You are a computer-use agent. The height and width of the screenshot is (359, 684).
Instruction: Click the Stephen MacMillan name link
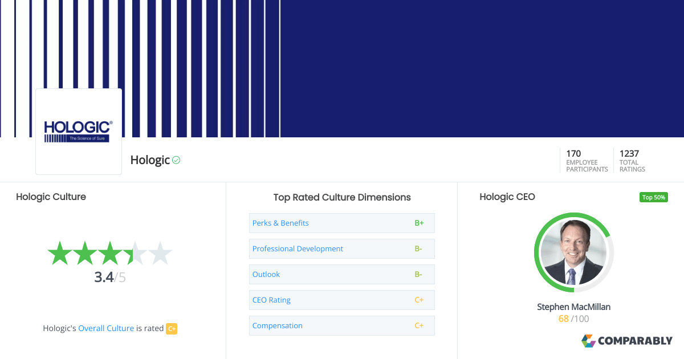[x=573, y=307]
